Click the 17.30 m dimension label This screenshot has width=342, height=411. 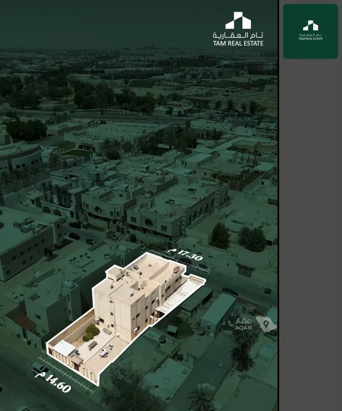click(x=186, y=255)
